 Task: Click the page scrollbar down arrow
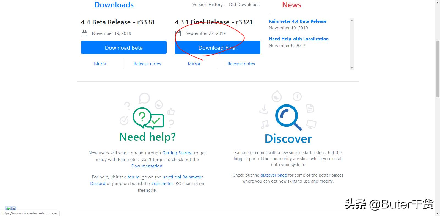point(438,214)
